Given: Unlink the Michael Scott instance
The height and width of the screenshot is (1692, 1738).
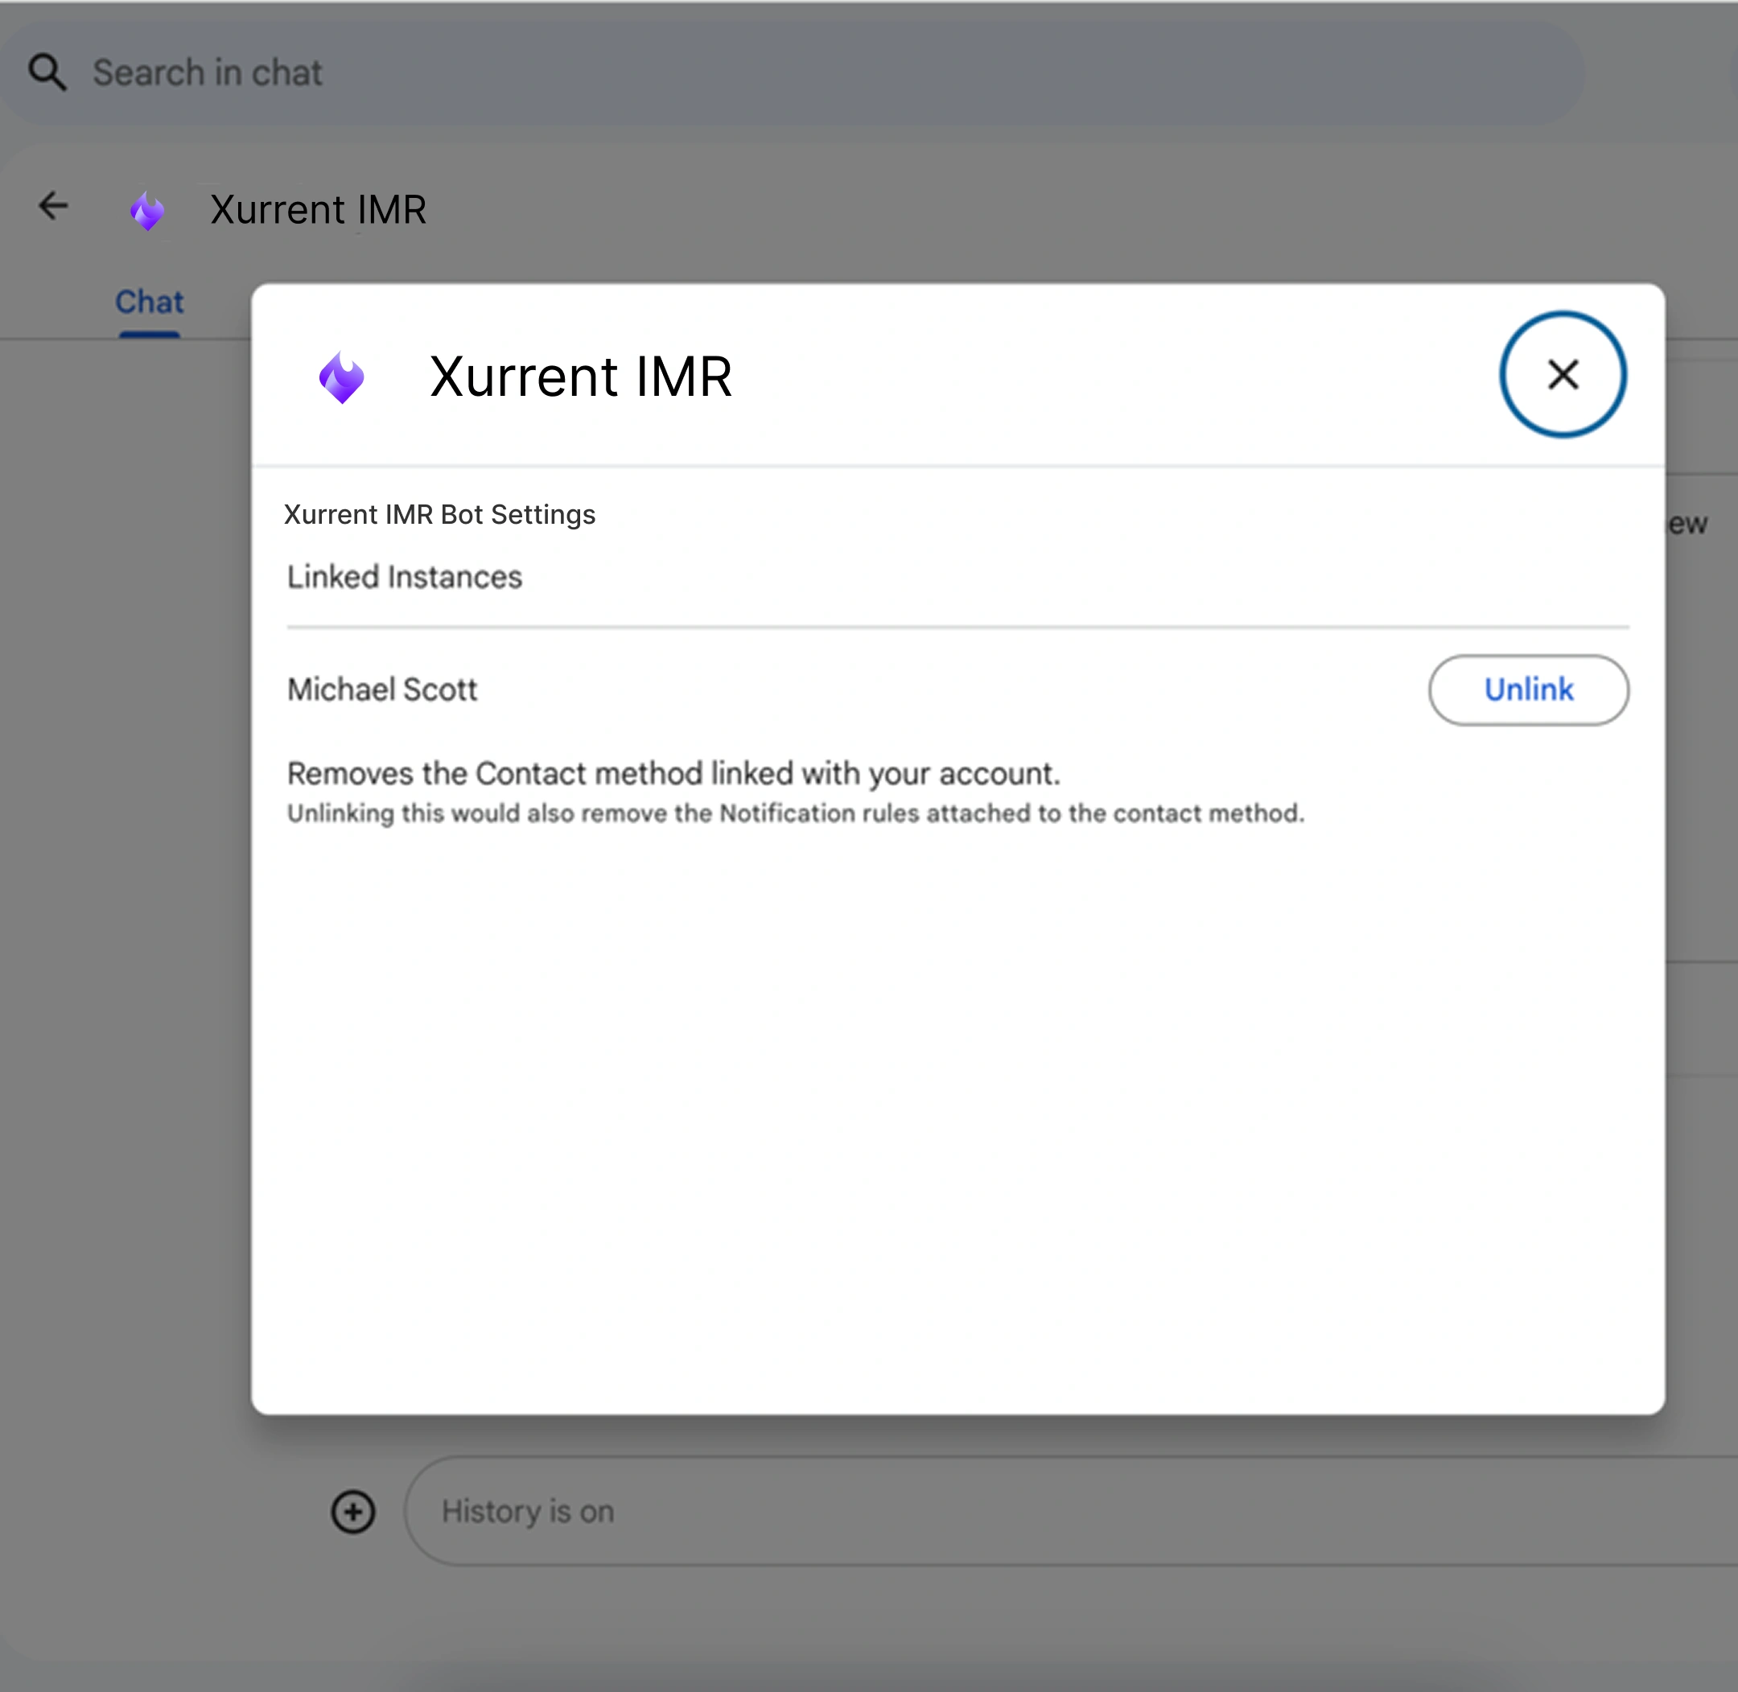Looking at the screenshot, I should click(1527, 690).
